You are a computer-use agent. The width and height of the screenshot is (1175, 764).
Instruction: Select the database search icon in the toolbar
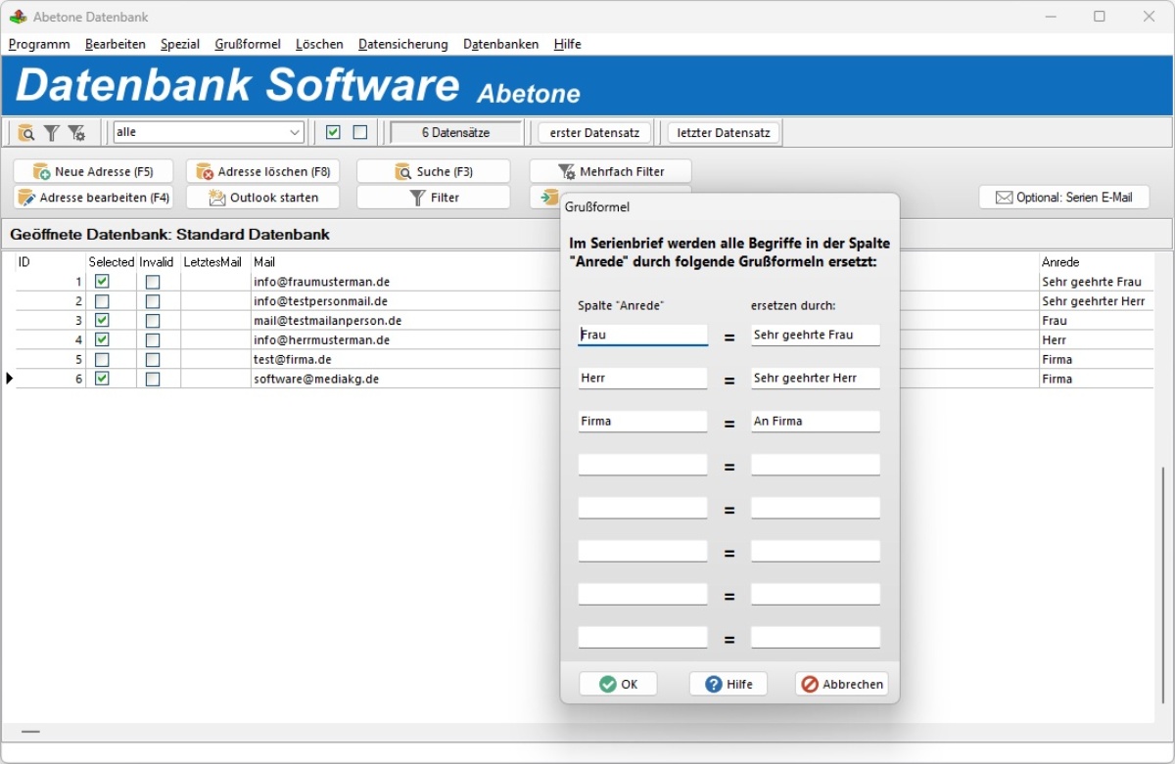coord(23,132)
